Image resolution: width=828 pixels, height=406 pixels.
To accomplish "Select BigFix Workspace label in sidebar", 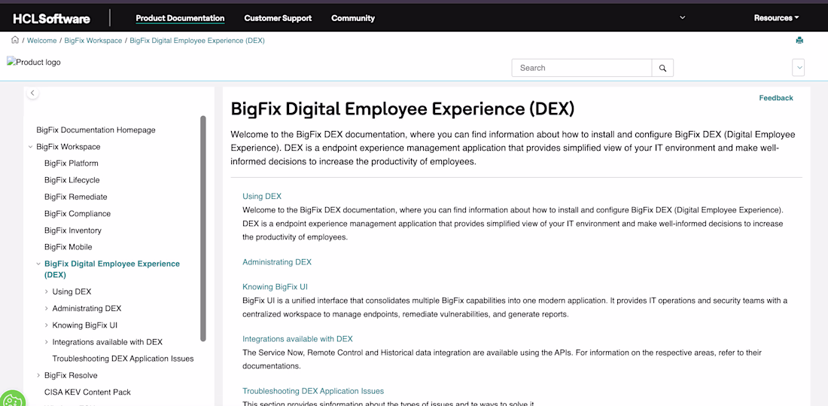I will (68, 147).
